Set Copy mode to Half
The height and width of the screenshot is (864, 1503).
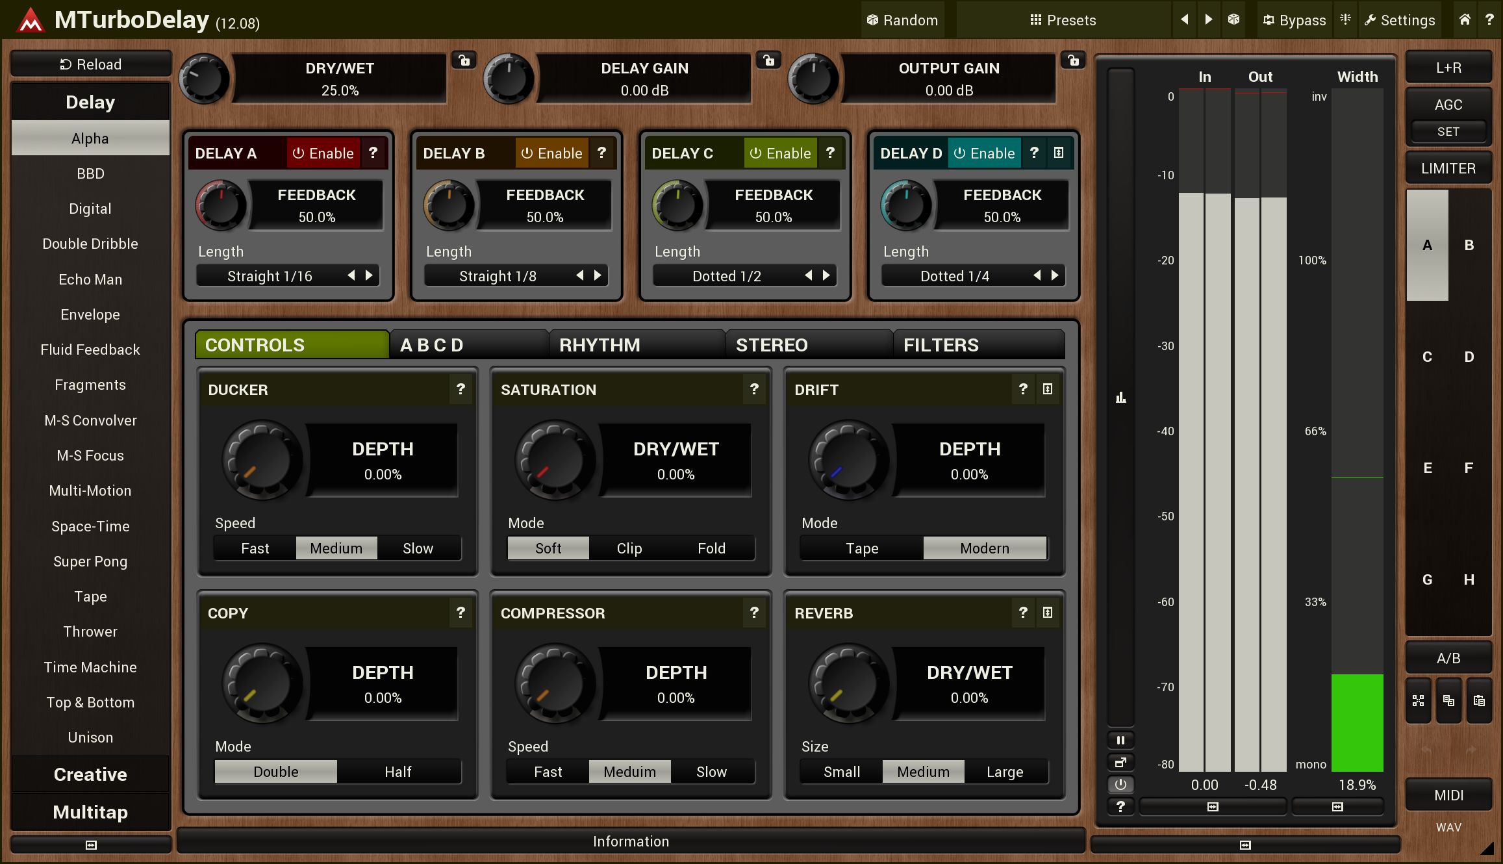coord(398,772)
